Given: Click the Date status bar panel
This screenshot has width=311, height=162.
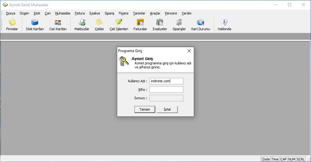Looking at the screenshot, I should 266,159.
